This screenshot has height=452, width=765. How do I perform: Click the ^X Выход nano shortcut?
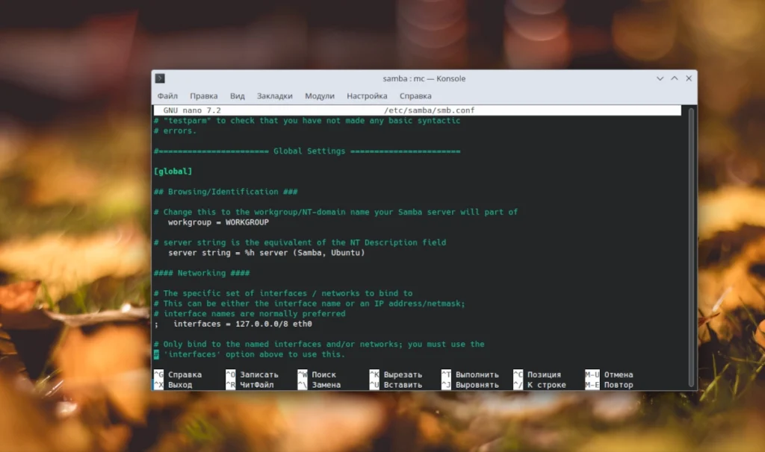(x=173, y=385)
